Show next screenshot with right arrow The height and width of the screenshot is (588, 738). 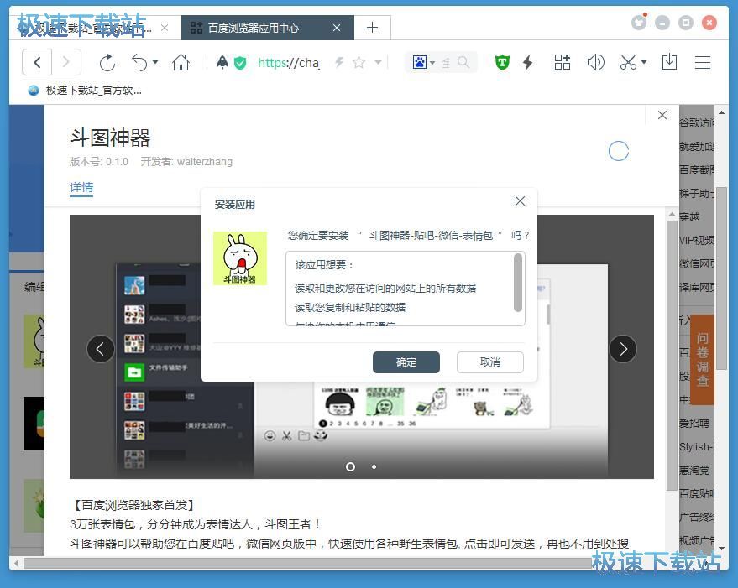coord(623,349)
